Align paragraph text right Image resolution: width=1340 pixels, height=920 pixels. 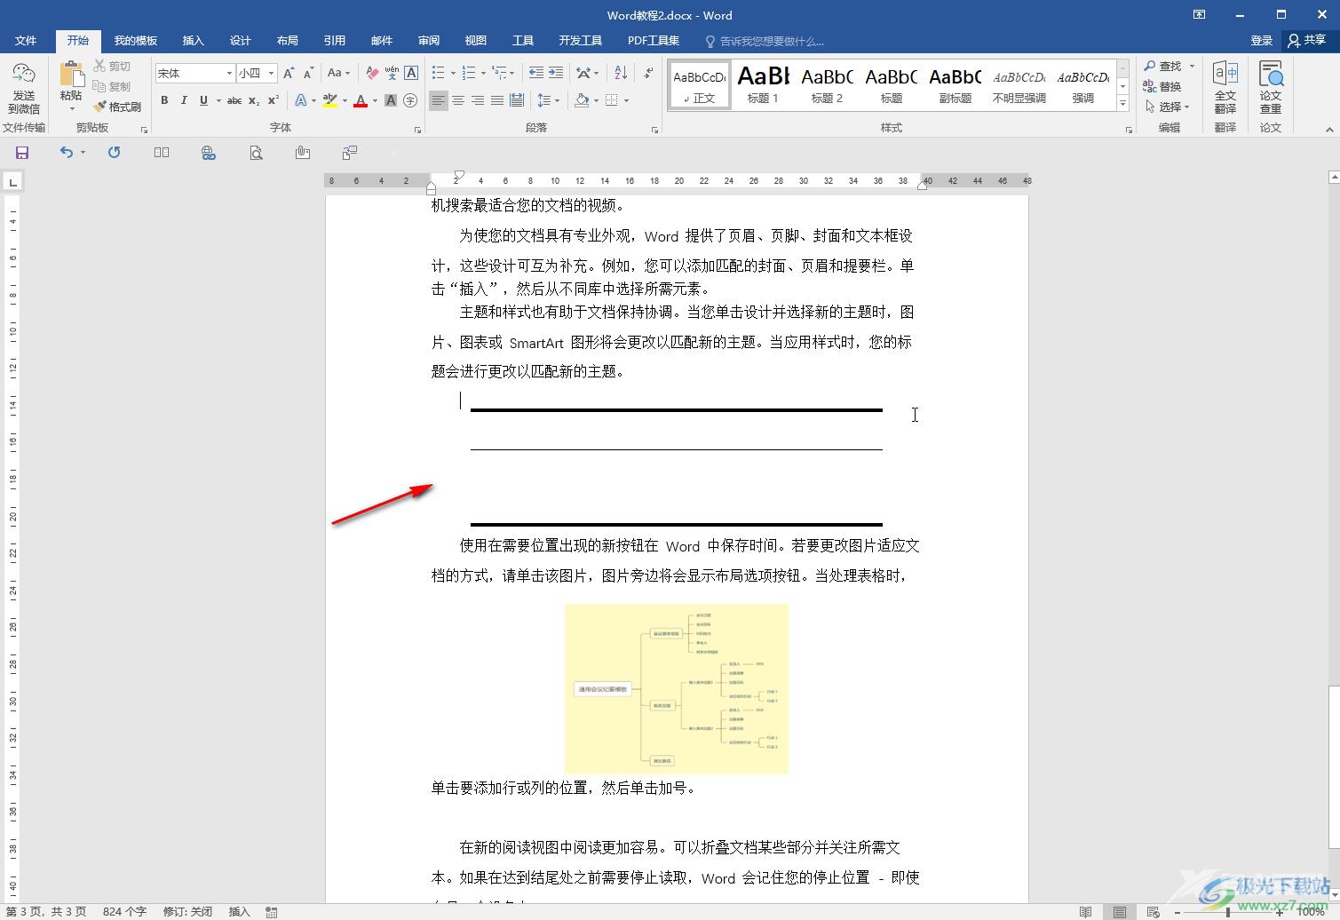478,100
